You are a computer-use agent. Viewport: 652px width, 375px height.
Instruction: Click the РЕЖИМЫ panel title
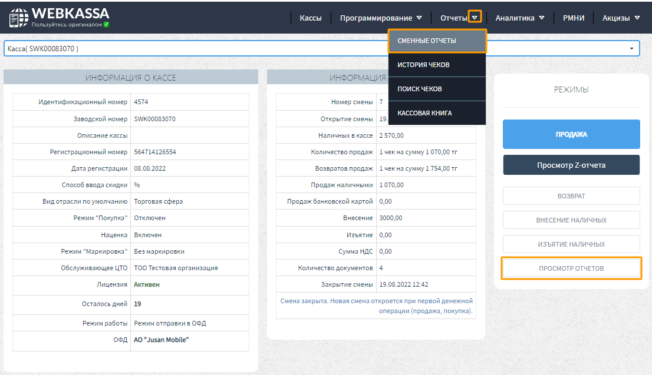pyautogui.click(x=571, y=89)
